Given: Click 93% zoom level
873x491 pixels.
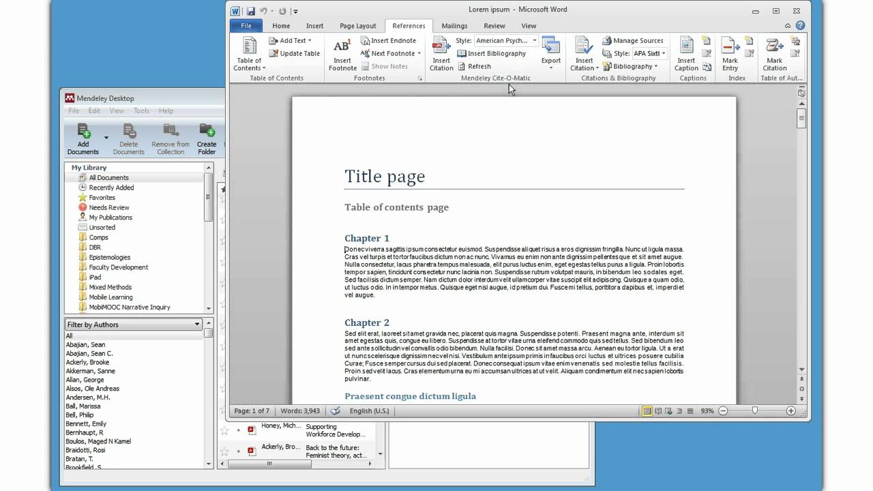Looking at the screenshot, I should point(707,411).
